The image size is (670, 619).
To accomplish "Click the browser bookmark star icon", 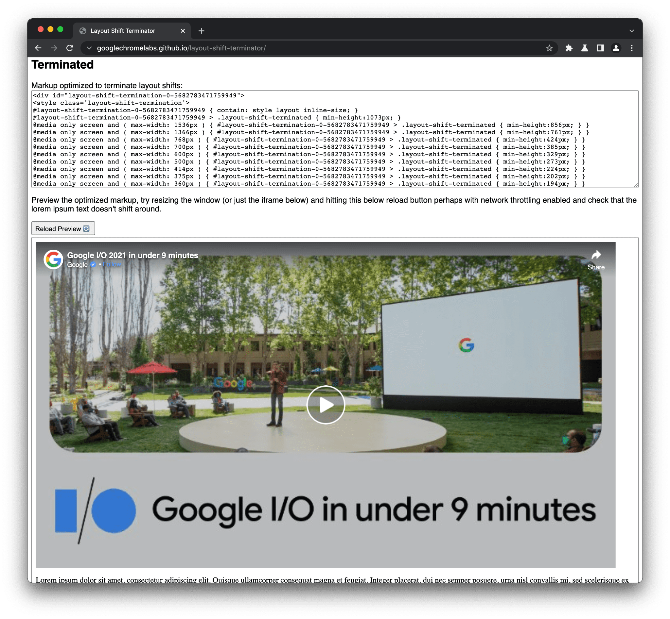I will pos(549,48).
